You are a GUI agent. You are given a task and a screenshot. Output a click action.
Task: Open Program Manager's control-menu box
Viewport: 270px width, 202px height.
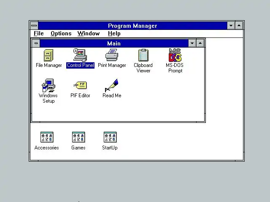click(34, 26)
